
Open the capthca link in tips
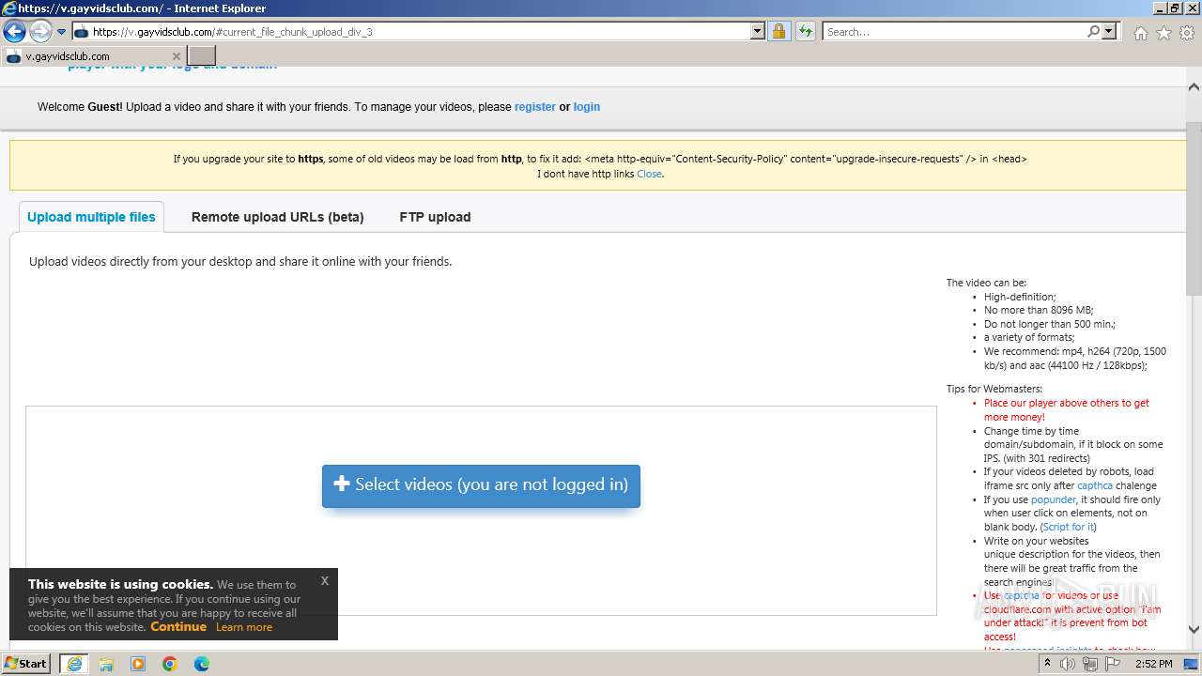pos(1095,485)
